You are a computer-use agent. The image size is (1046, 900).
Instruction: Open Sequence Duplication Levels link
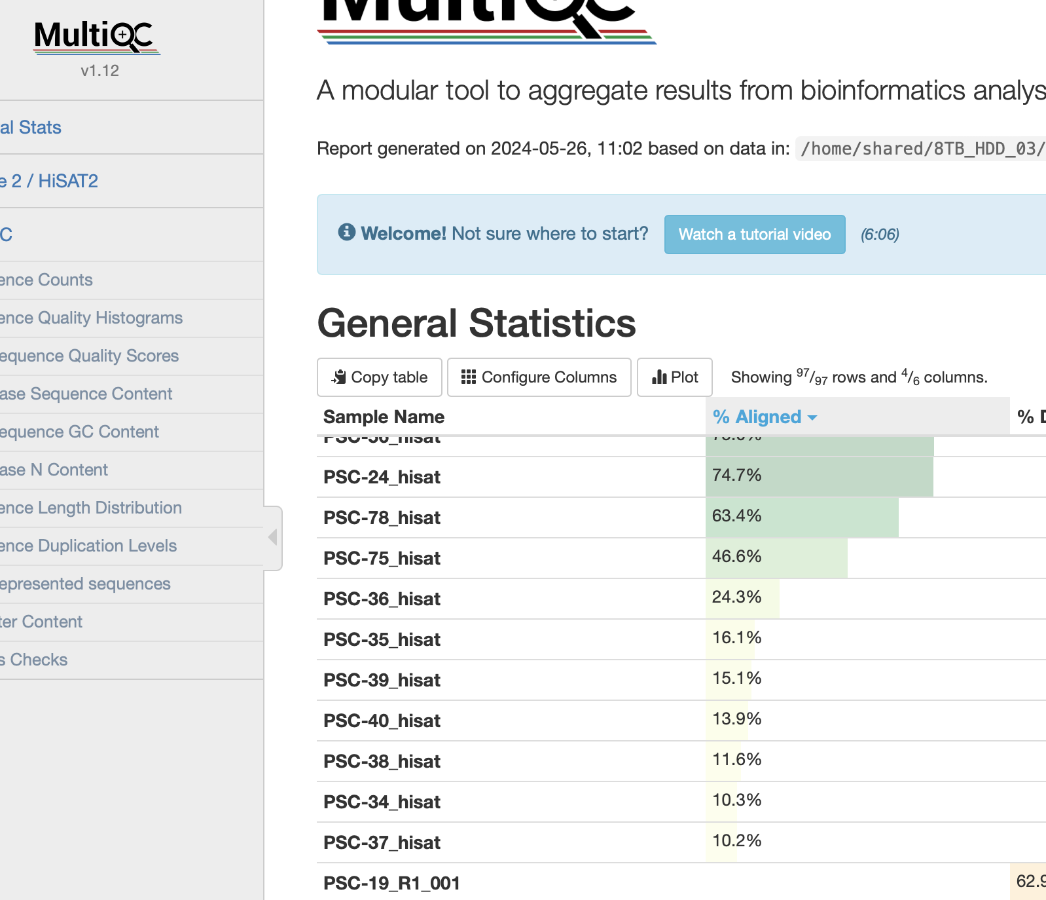88,546
